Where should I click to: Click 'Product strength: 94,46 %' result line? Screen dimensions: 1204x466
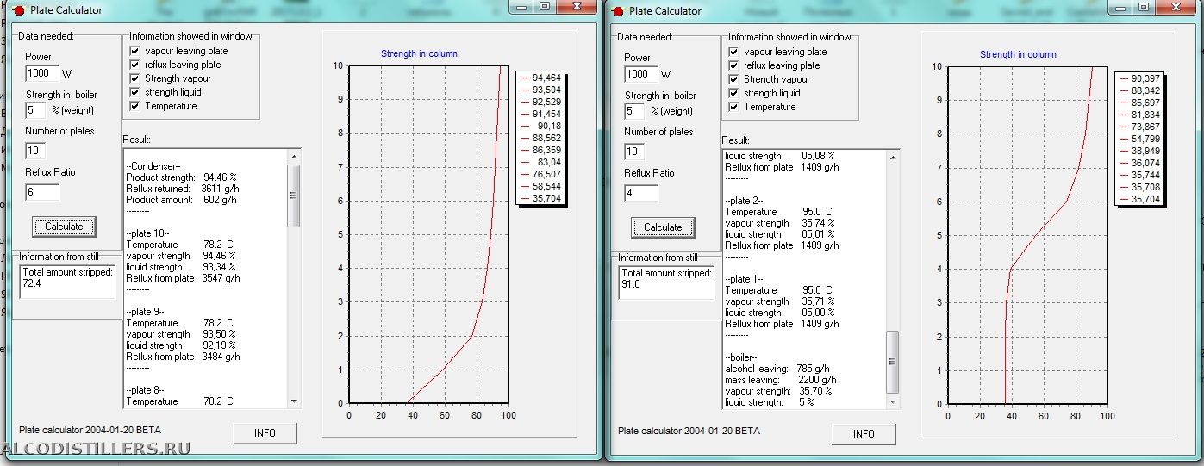(181, 177)
